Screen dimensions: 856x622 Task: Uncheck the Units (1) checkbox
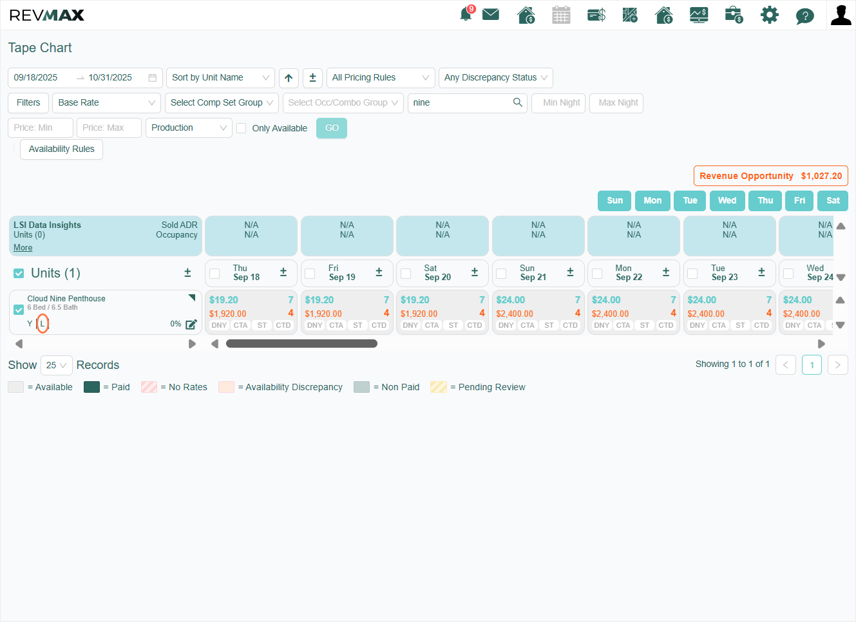(19, 274)
